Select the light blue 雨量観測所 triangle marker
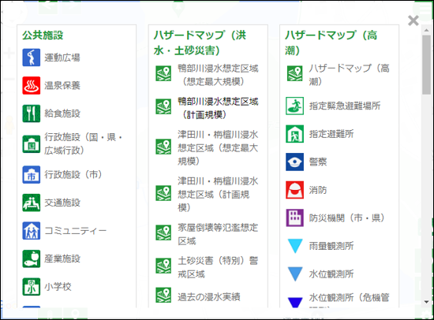Viewport: 434px width, 320px height. [295, 246]
